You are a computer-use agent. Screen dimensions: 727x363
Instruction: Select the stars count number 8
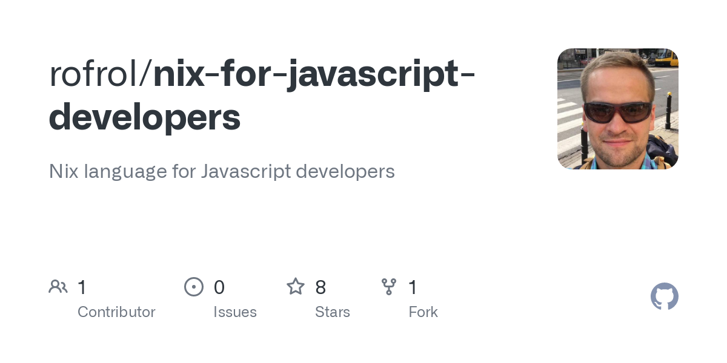pyautogui.click(x=320, y=287)
